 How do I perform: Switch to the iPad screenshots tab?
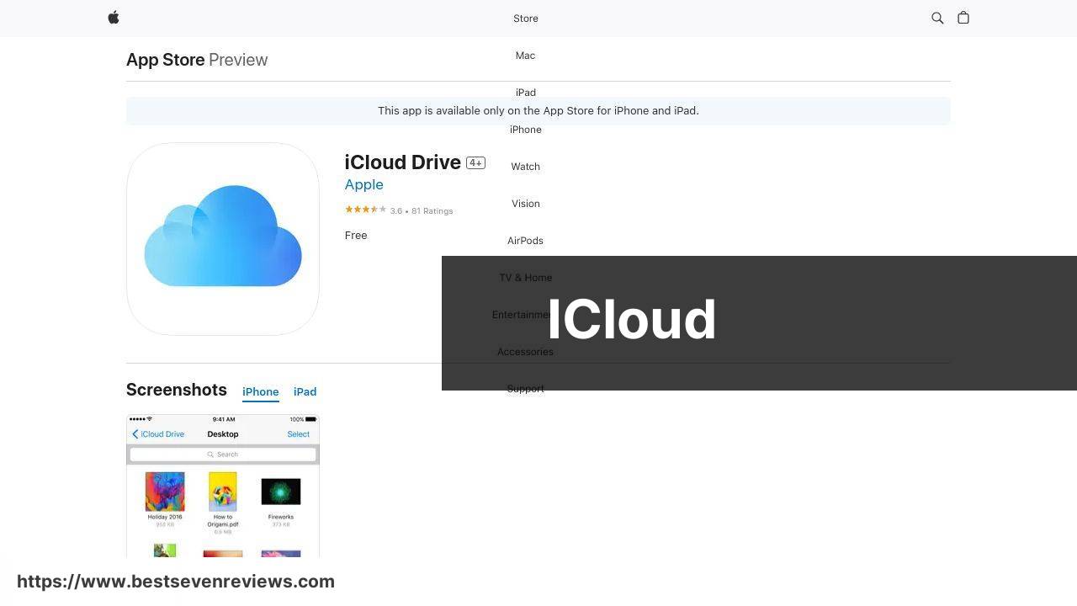point(305,392)
